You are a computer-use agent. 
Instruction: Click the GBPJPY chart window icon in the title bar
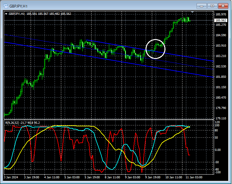click(x=6, y=6)
